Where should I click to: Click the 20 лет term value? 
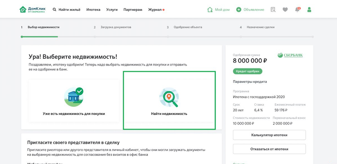(x=238, y=110)
